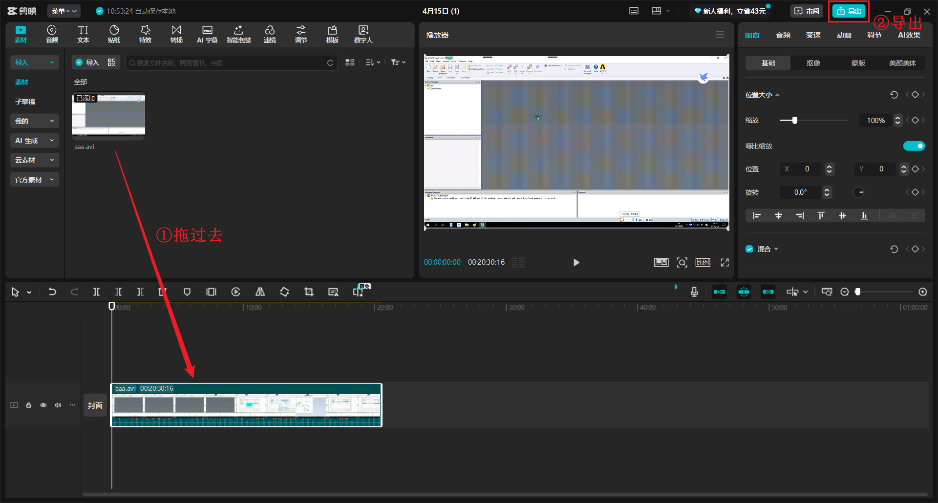This screenshot has width=938, height=503.
Task: Select the 抠像 cutout sub-tab
Action: (x=813, y=63)
